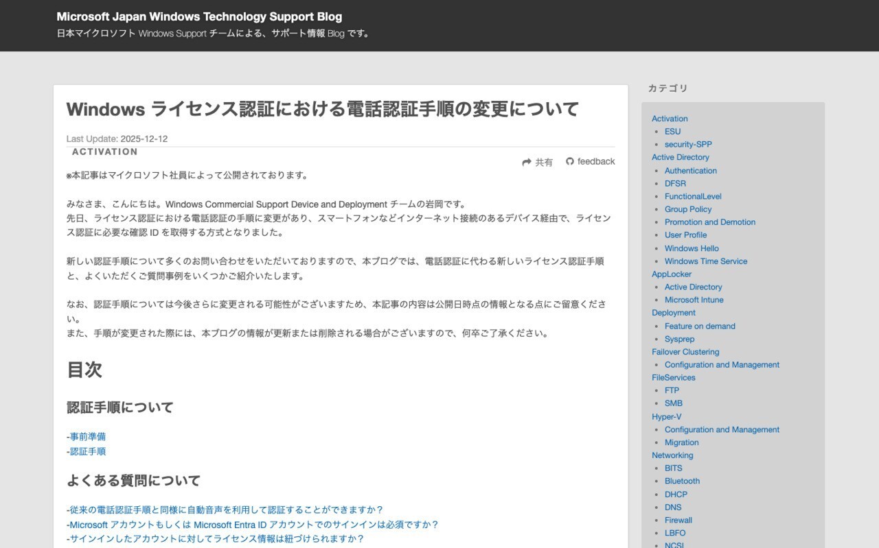Viewport: 879px width, 548px height.
Task: Open Configuration and Management under Failover Clustering
Action: (722, 365)
